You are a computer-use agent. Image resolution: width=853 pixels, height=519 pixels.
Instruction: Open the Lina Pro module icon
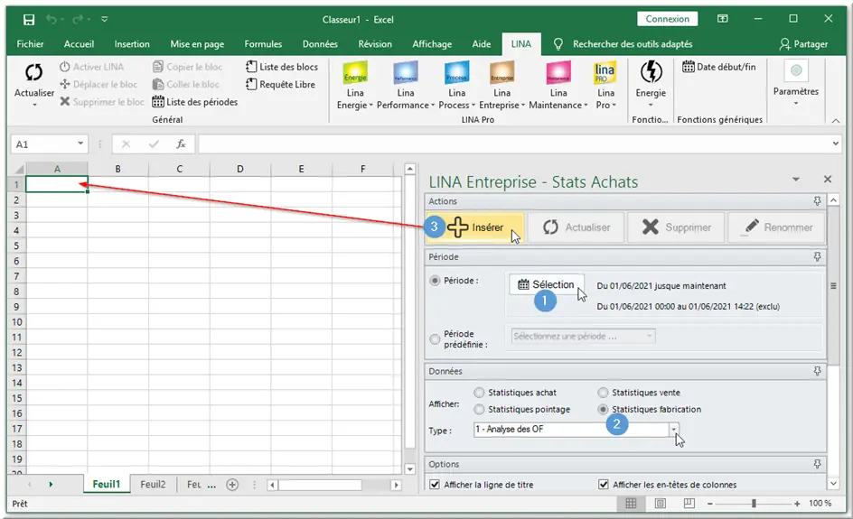[605, 72]
